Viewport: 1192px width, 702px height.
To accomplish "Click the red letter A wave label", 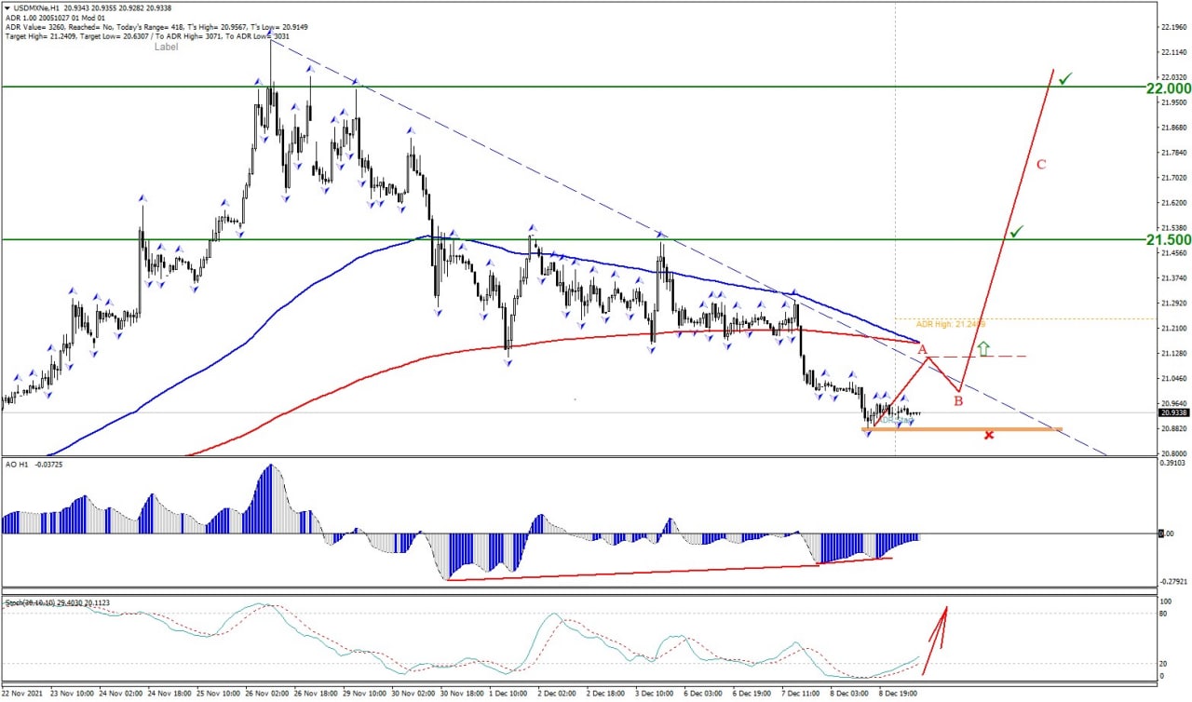I will (923, 350).
